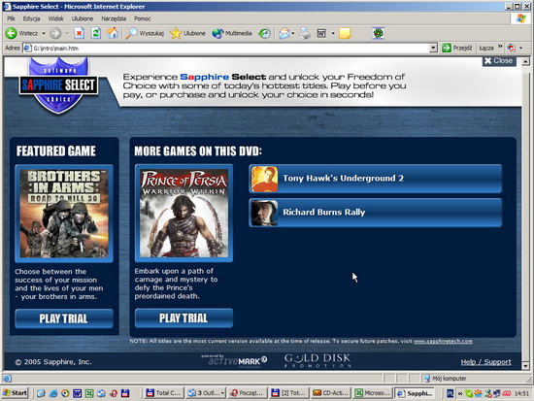This screenshot has width=534, height=401.
Task: Launch Internet Explorer from quick launch
Action: (x=53, y=393)
